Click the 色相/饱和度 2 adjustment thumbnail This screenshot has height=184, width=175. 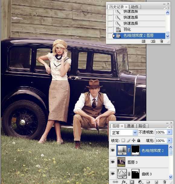[122, 150]
